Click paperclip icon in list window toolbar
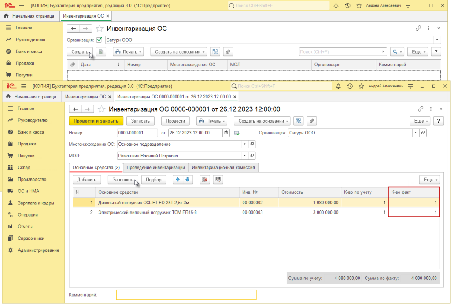This screenshot has height=304, width=451. click(x=228, y=52)
